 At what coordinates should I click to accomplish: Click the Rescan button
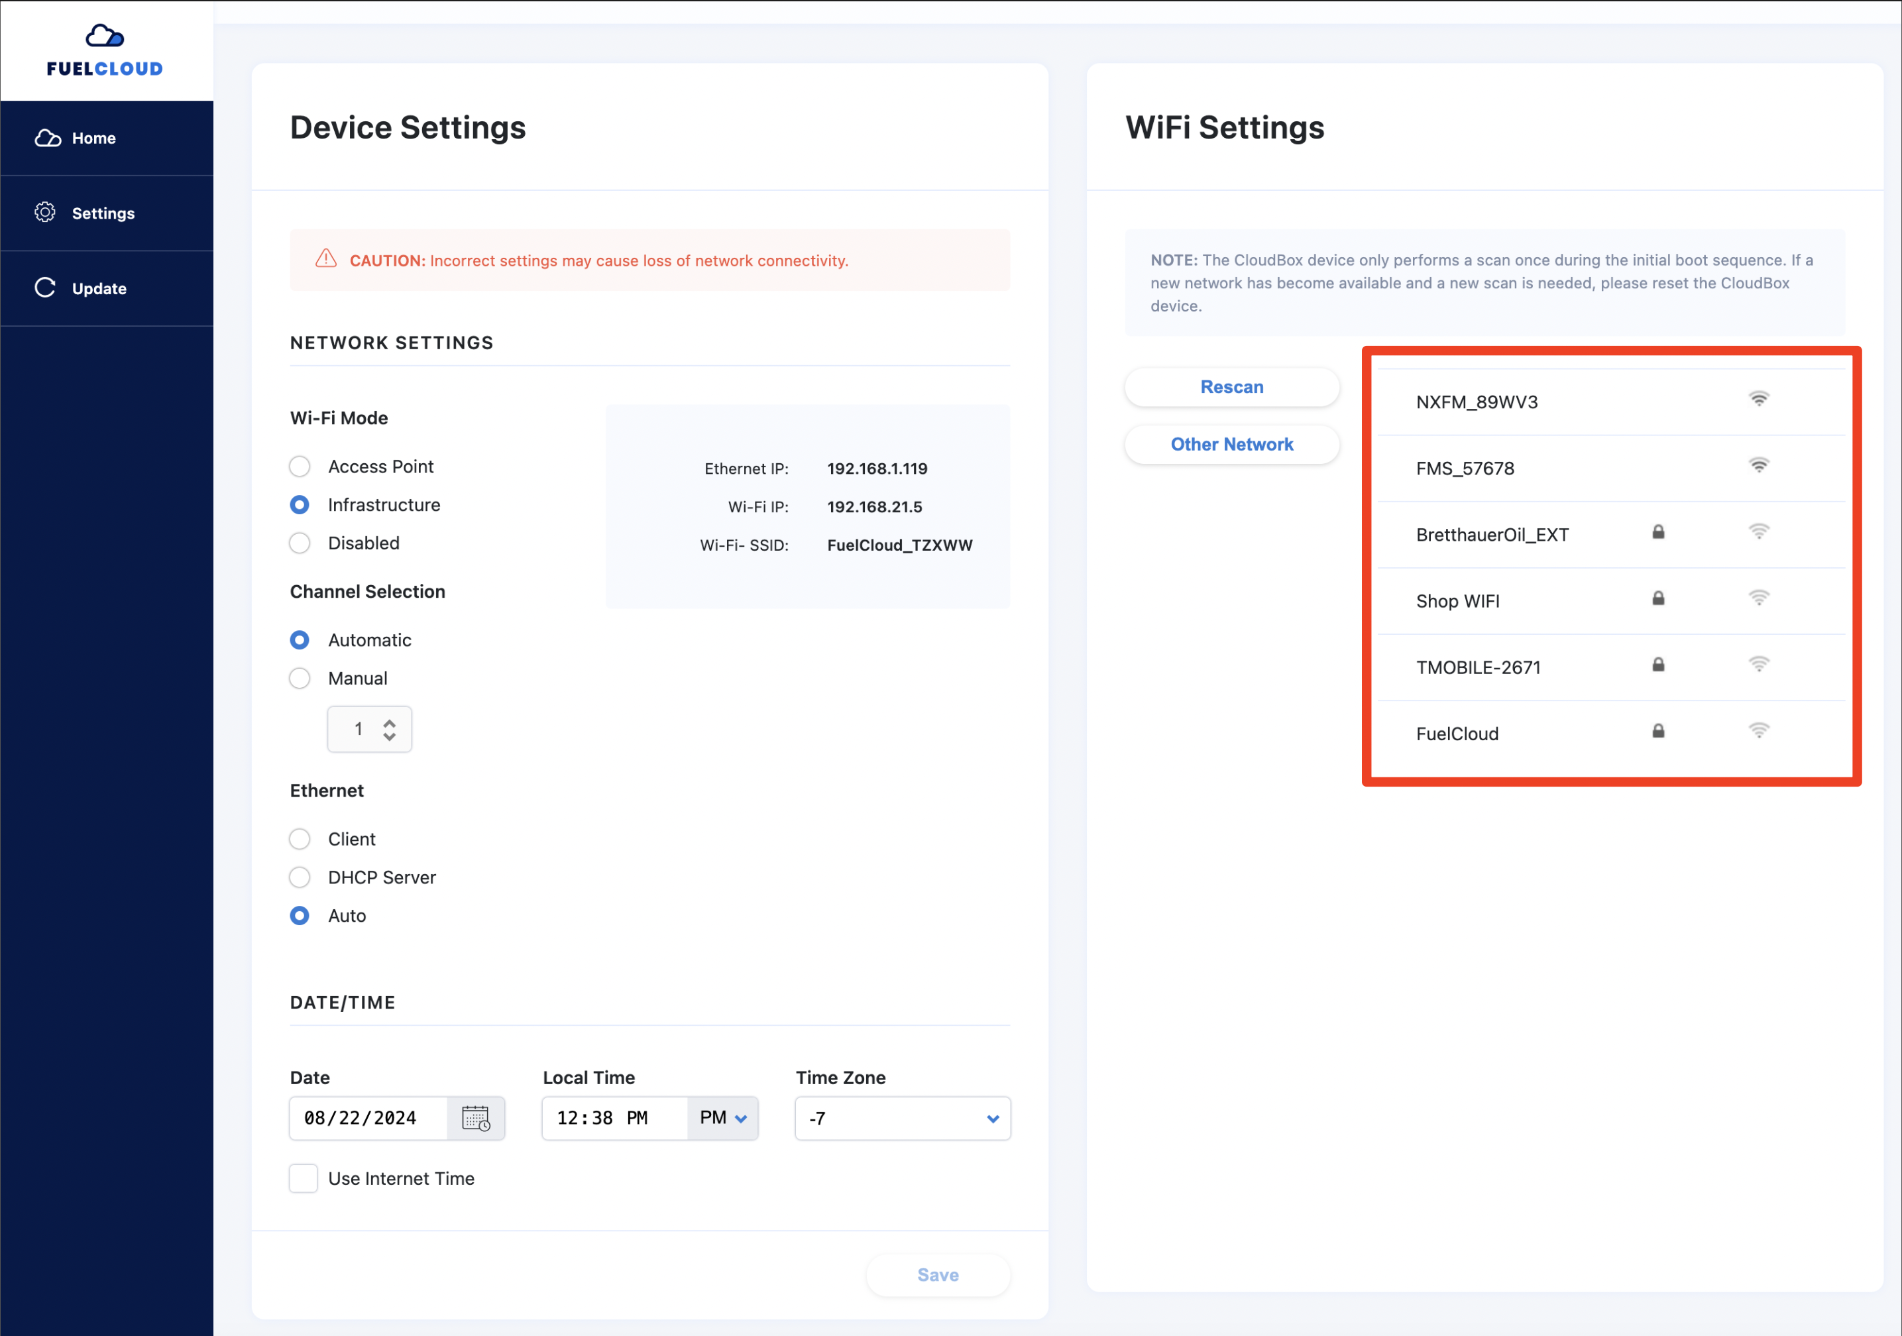1232,388
